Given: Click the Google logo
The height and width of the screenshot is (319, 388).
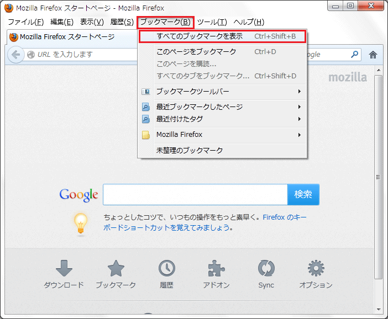Looking at the screenshot, I should pyautogui.click(x=78, y=195).
